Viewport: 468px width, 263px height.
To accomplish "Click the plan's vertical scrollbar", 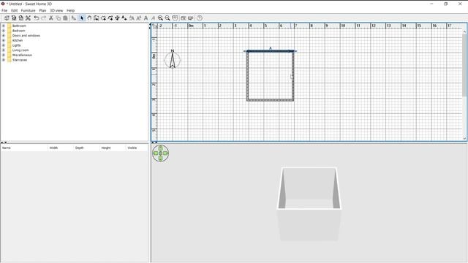I will tap(464, 65).
